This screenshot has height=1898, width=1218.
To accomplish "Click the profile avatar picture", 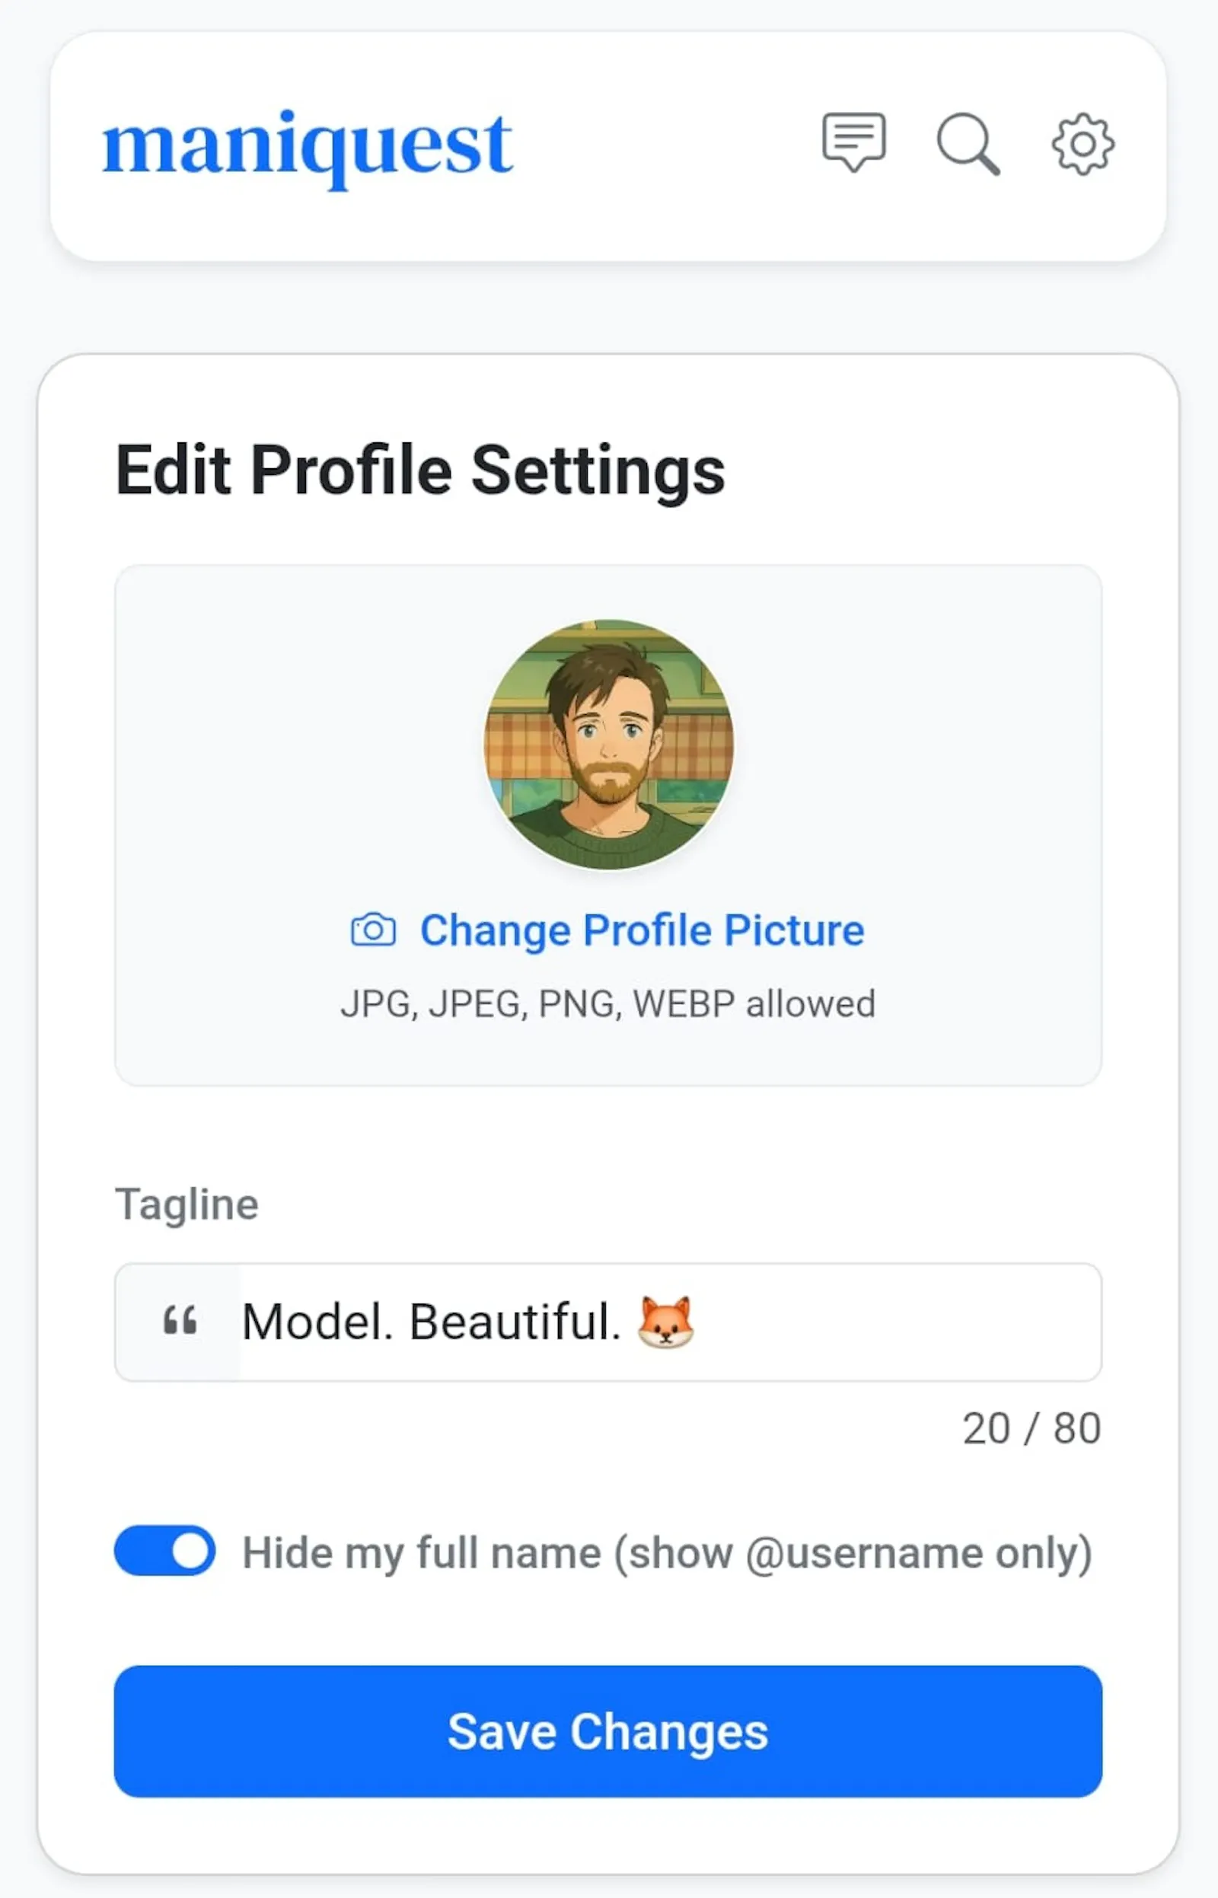I will [x=608, y=745].
